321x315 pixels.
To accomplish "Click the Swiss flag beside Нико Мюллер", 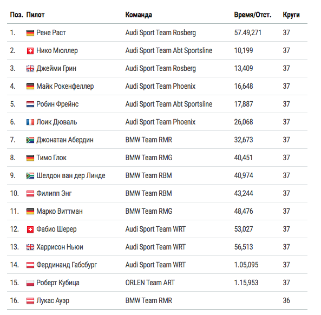I will coord(30,51).
